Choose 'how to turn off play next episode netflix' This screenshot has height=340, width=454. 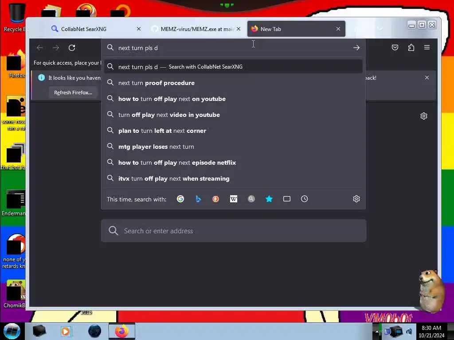coord(233,162)
